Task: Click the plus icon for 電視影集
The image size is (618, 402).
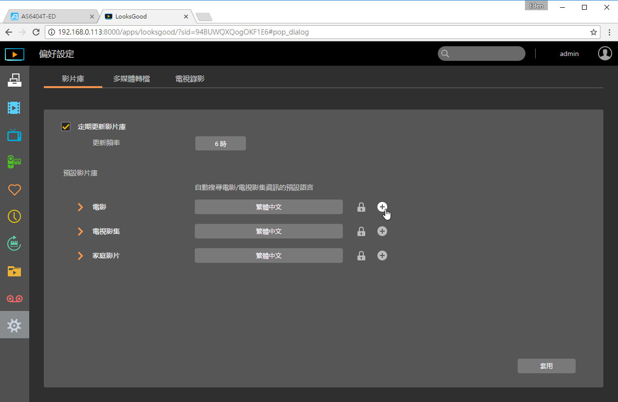Action: (382, 231)
